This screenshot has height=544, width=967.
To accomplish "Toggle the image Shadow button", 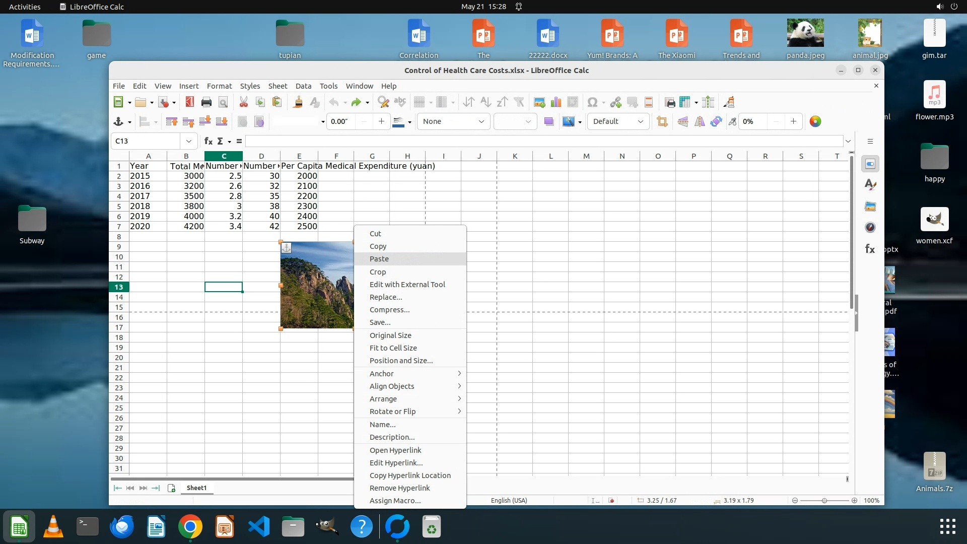I will [548, 121].
